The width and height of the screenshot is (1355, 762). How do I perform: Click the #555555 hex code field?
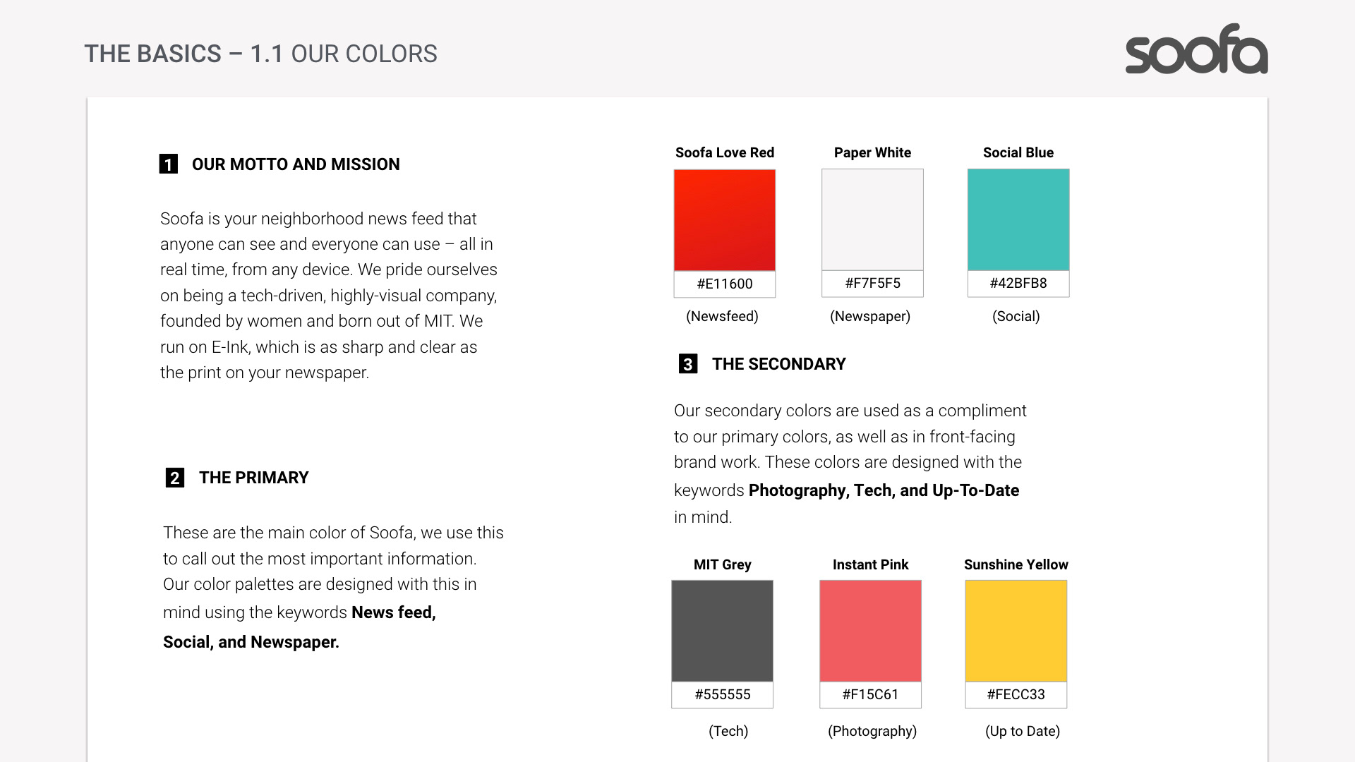722,694
